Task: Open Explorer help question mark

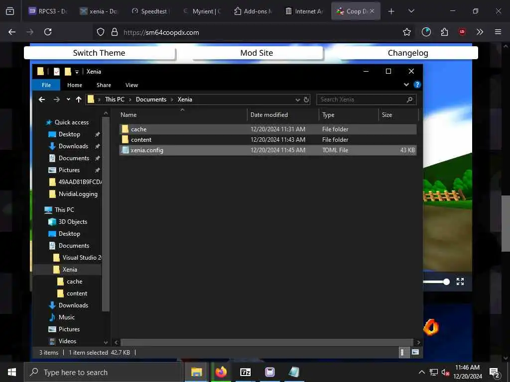Action: coord(417,85)
